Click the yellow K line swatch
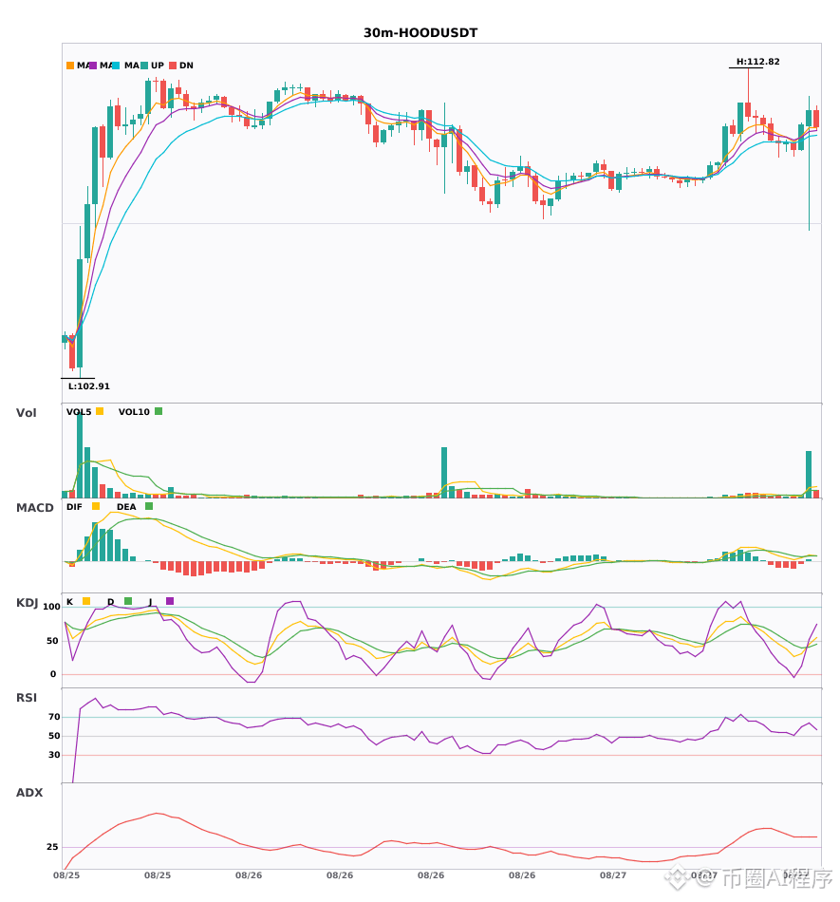840x902 pixels. coord(86,601)
